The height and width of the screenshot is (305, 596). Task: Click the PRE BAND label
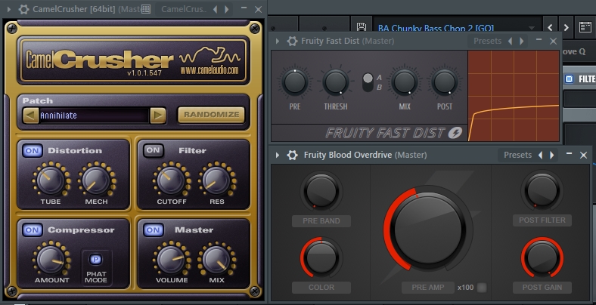tap(321, 220)
